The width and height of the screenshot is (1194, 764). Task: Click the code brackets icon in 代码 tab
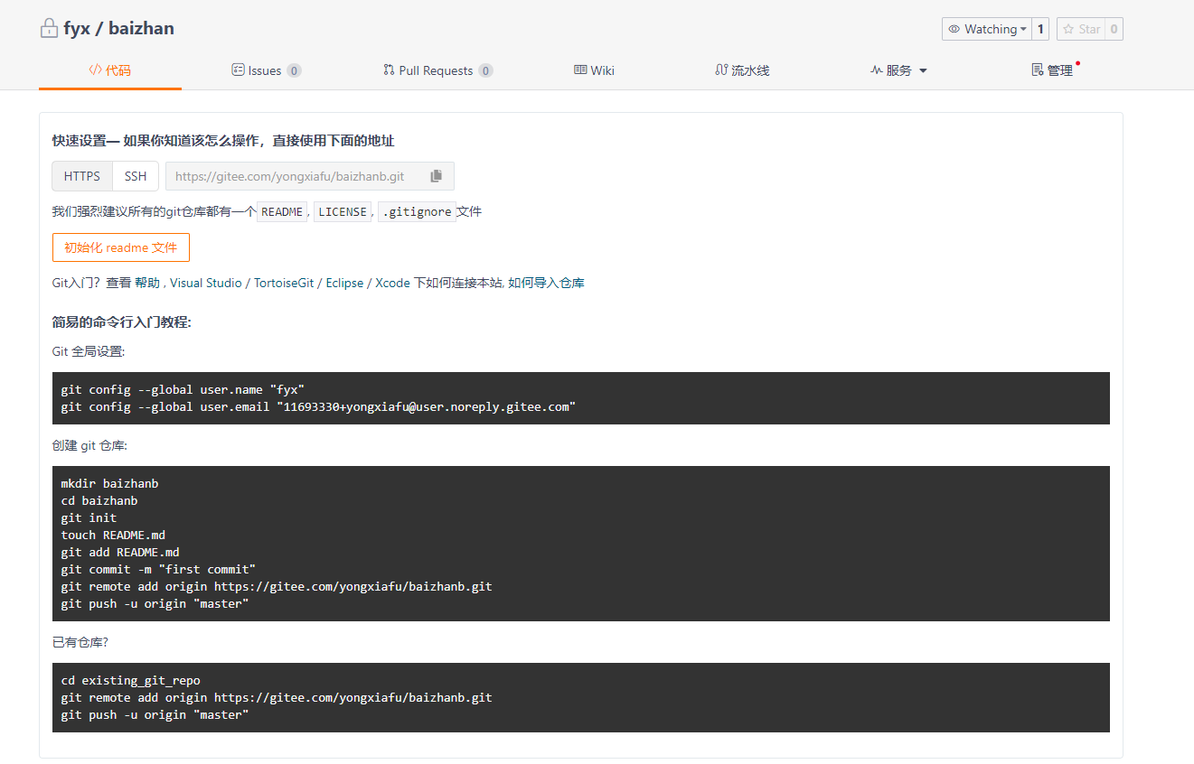[95, 70]
